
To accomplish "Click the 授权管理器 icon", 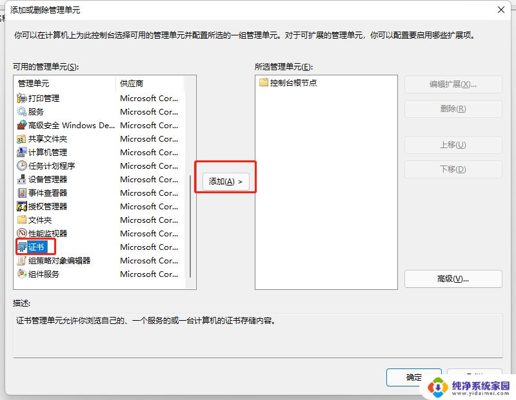I will point(22,206).
